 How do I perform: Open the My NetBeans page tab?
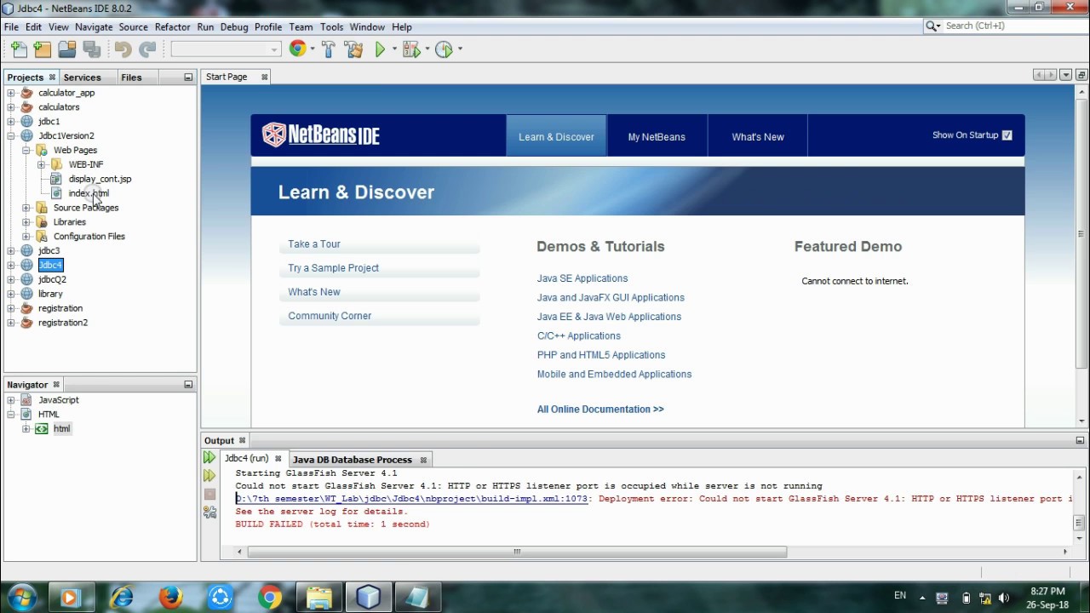point(657,137)
